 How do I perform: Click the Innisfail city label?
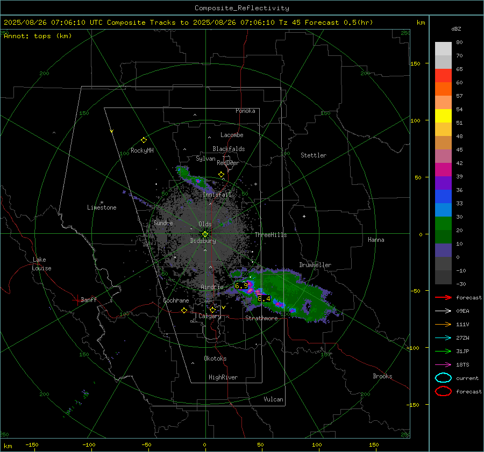click(x=217, y=195)
